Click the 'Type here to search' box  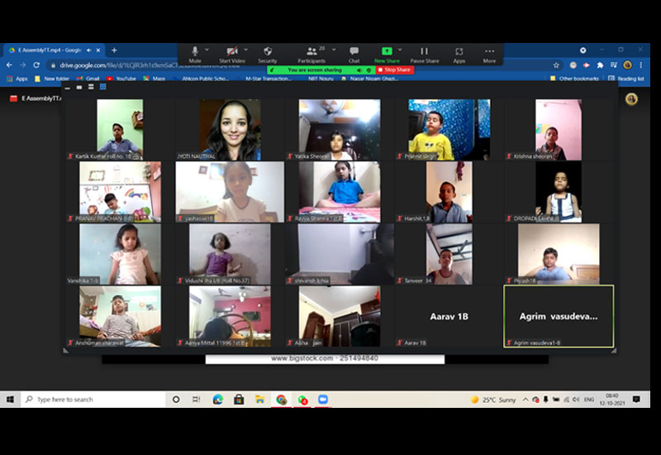point(93,400)
